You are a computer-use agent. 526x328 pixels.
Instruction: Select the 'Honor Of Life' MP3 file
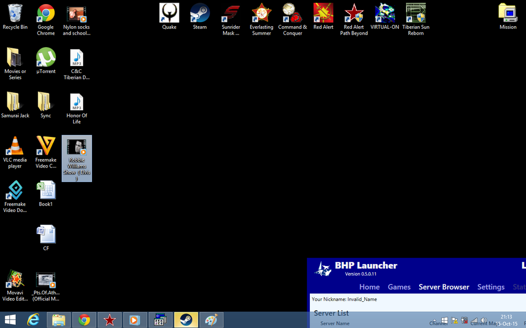76,108
